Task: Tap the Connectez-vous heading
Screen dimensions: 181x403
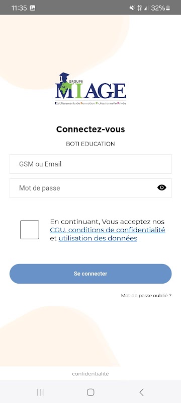Action: (x=90, y=129)
